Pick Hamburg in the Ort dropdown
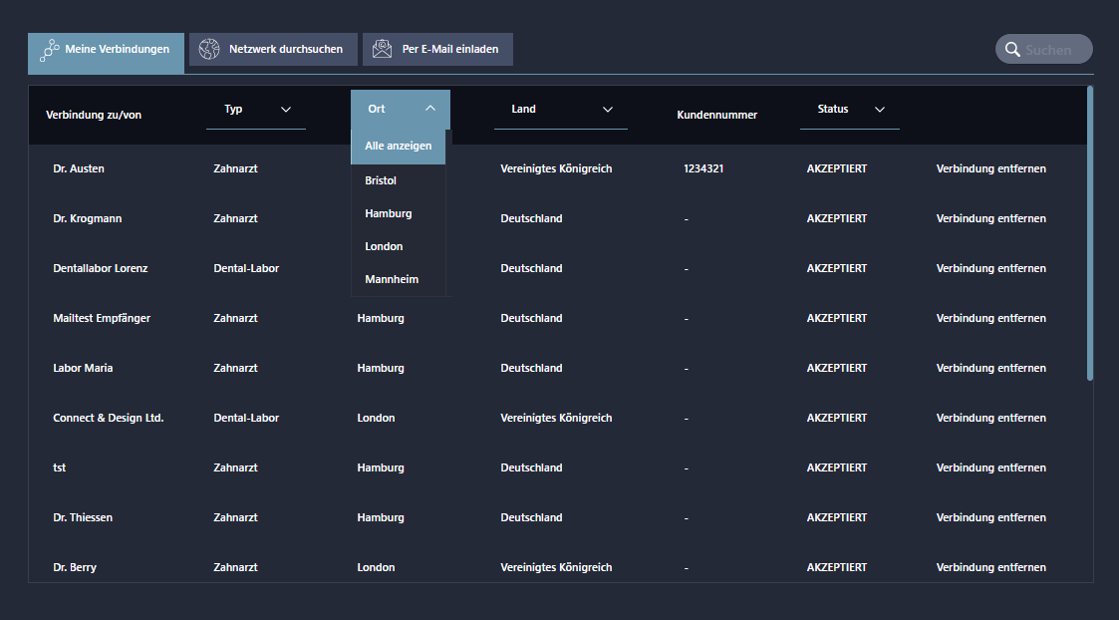Screen dimensions: 1119x620 tap(389, 213)
